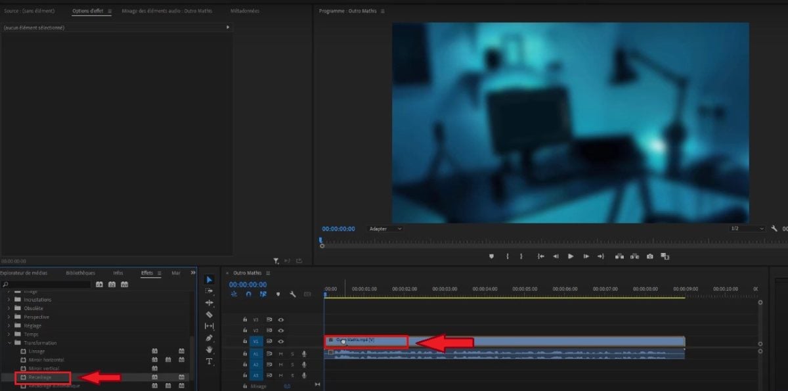Expand the Perspective effects folder
Viewport: 788px width, 391px height.
[9, 317]
